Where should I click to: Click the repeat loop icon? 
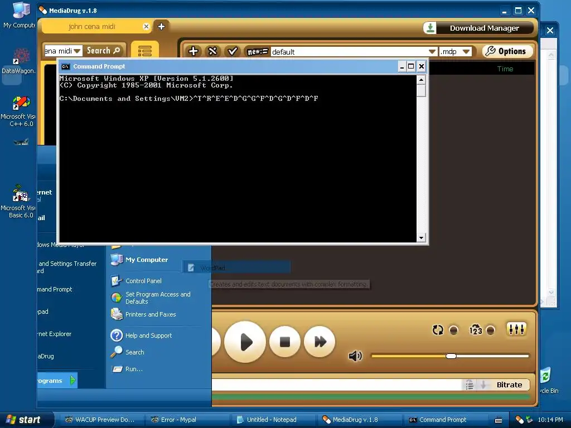pos(438,330)
